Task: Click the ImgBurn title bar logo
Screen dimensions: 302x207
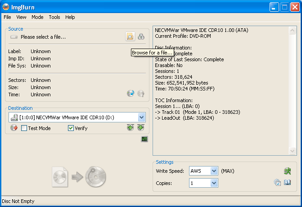Action: (6, 7)
